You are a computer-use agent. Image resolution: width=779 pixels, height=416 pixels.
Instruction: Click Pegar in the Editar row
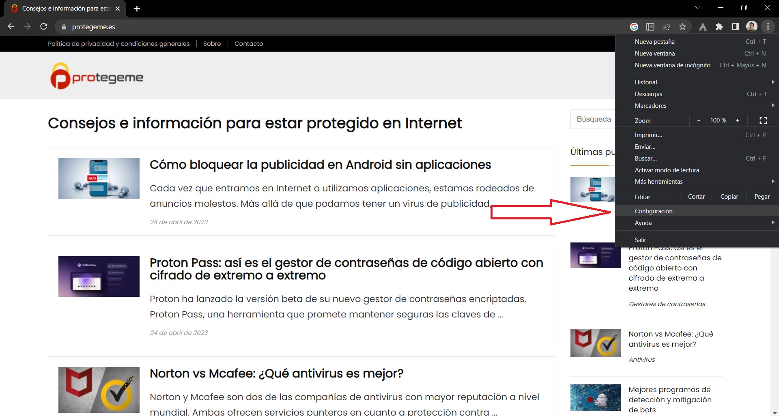click(x=762, y=197)
